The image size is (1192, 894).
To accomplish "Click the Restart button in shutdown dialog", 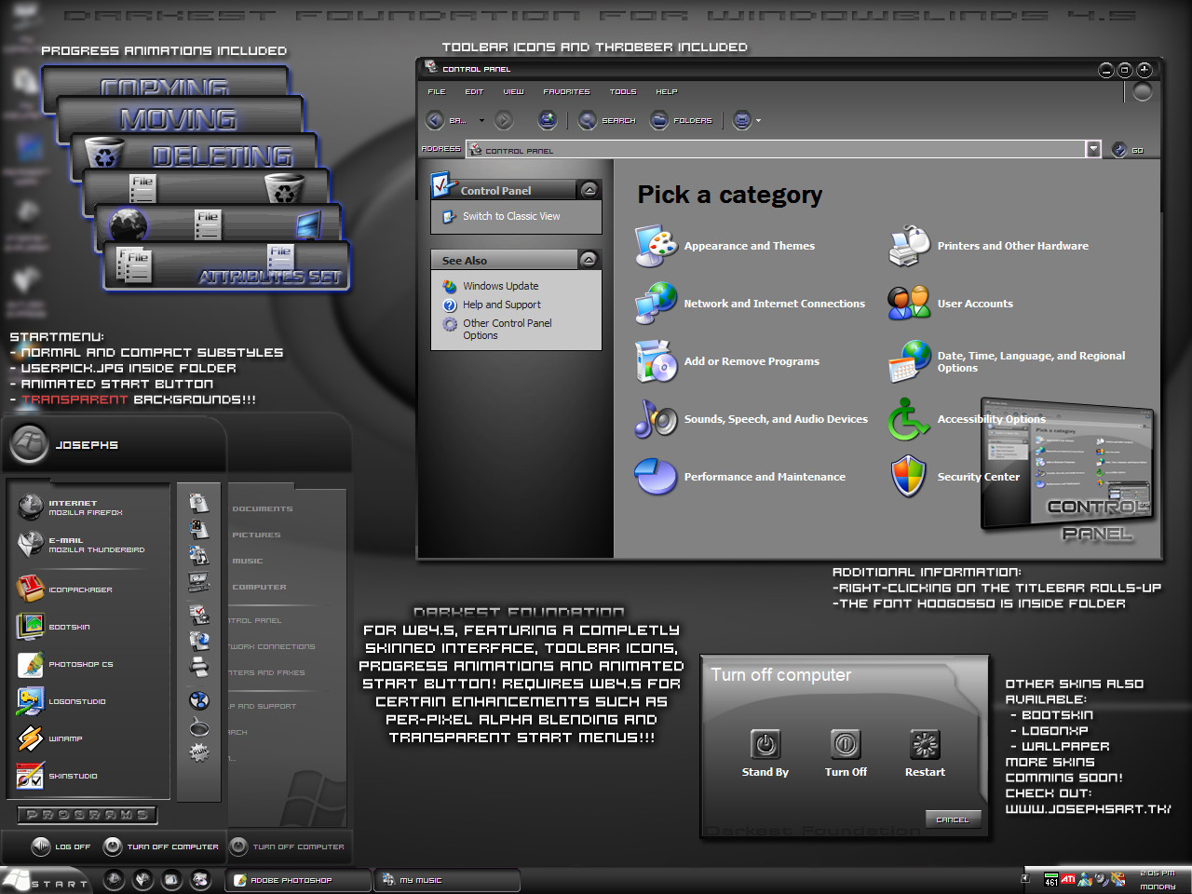I will [925, 744].
